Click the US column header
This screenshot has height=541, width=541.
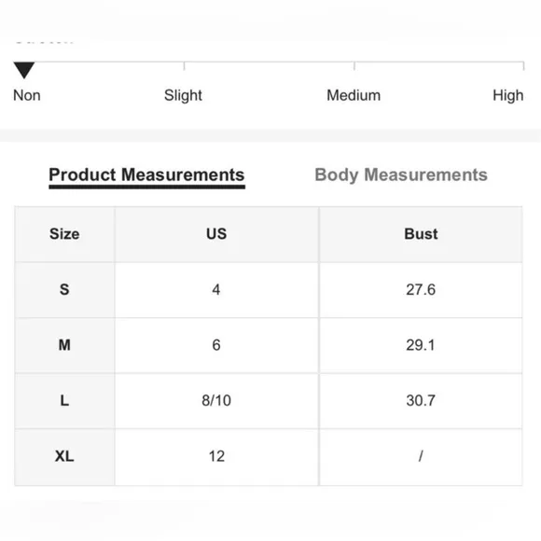click(216, 234)
